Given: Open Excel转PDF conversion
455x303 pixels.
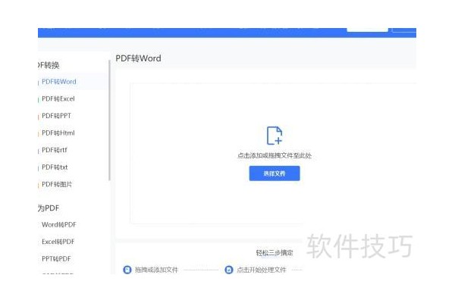Looking at the screenshot, I should coord(58,242).
